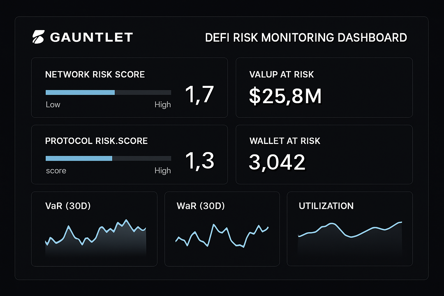This screenshot has height=296, width=444.
Task: Adjust the Network Risk Score slider bar
Action: tap(108, 92)
